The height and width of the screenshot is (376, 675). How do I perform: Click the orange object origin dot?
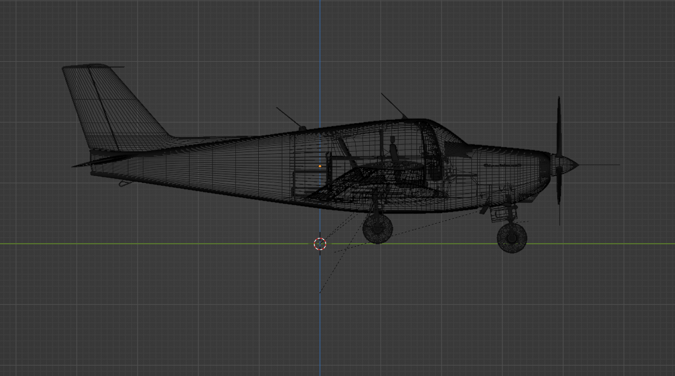tap(320, 166)
